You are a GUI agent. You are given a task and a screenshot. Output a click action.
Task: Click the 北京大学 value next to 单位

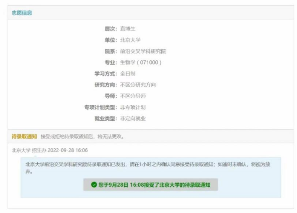(x=130, y=40)
